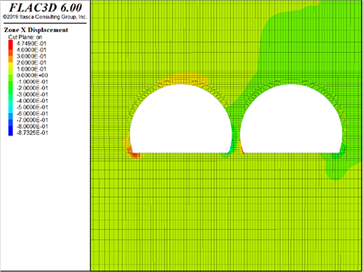Select the Zone X Displacement legend heading
Viewport: 363px width, 272px height.
(36, 30)
